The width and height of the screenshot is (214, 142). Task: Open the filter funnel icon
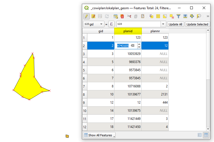[178, 16]
